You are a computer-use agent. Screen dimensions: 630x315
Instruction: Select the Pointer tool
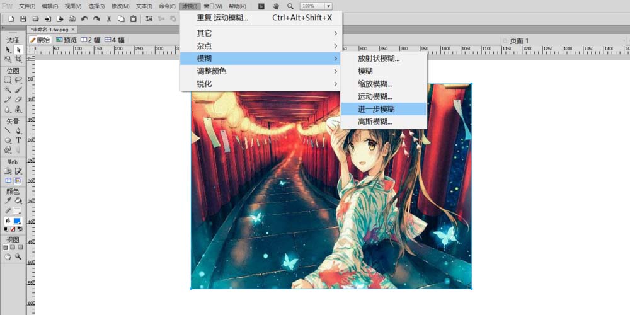(x=8, y=49)
